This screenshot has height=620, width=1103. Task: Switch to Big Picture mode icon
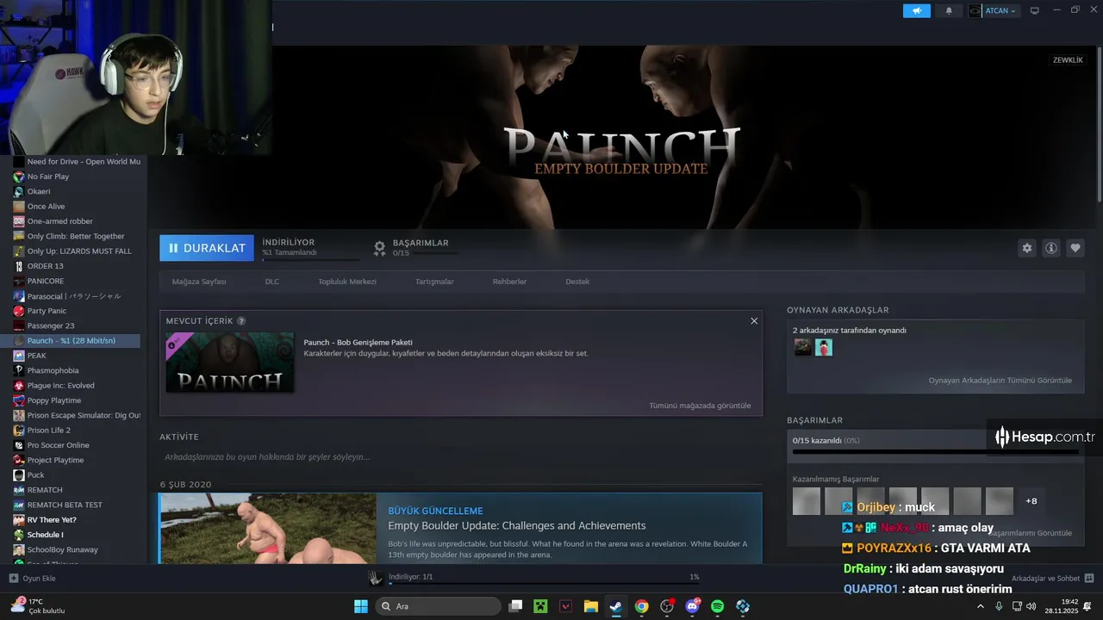pos(1035,11)
